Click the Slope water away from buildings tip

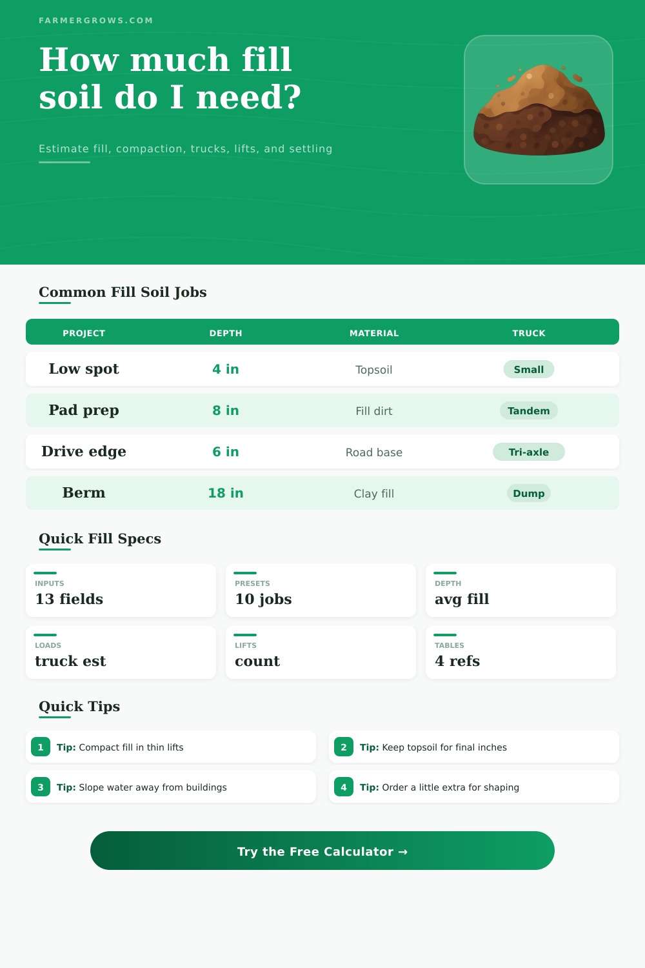pyautogui.click(x=171, y=787)
